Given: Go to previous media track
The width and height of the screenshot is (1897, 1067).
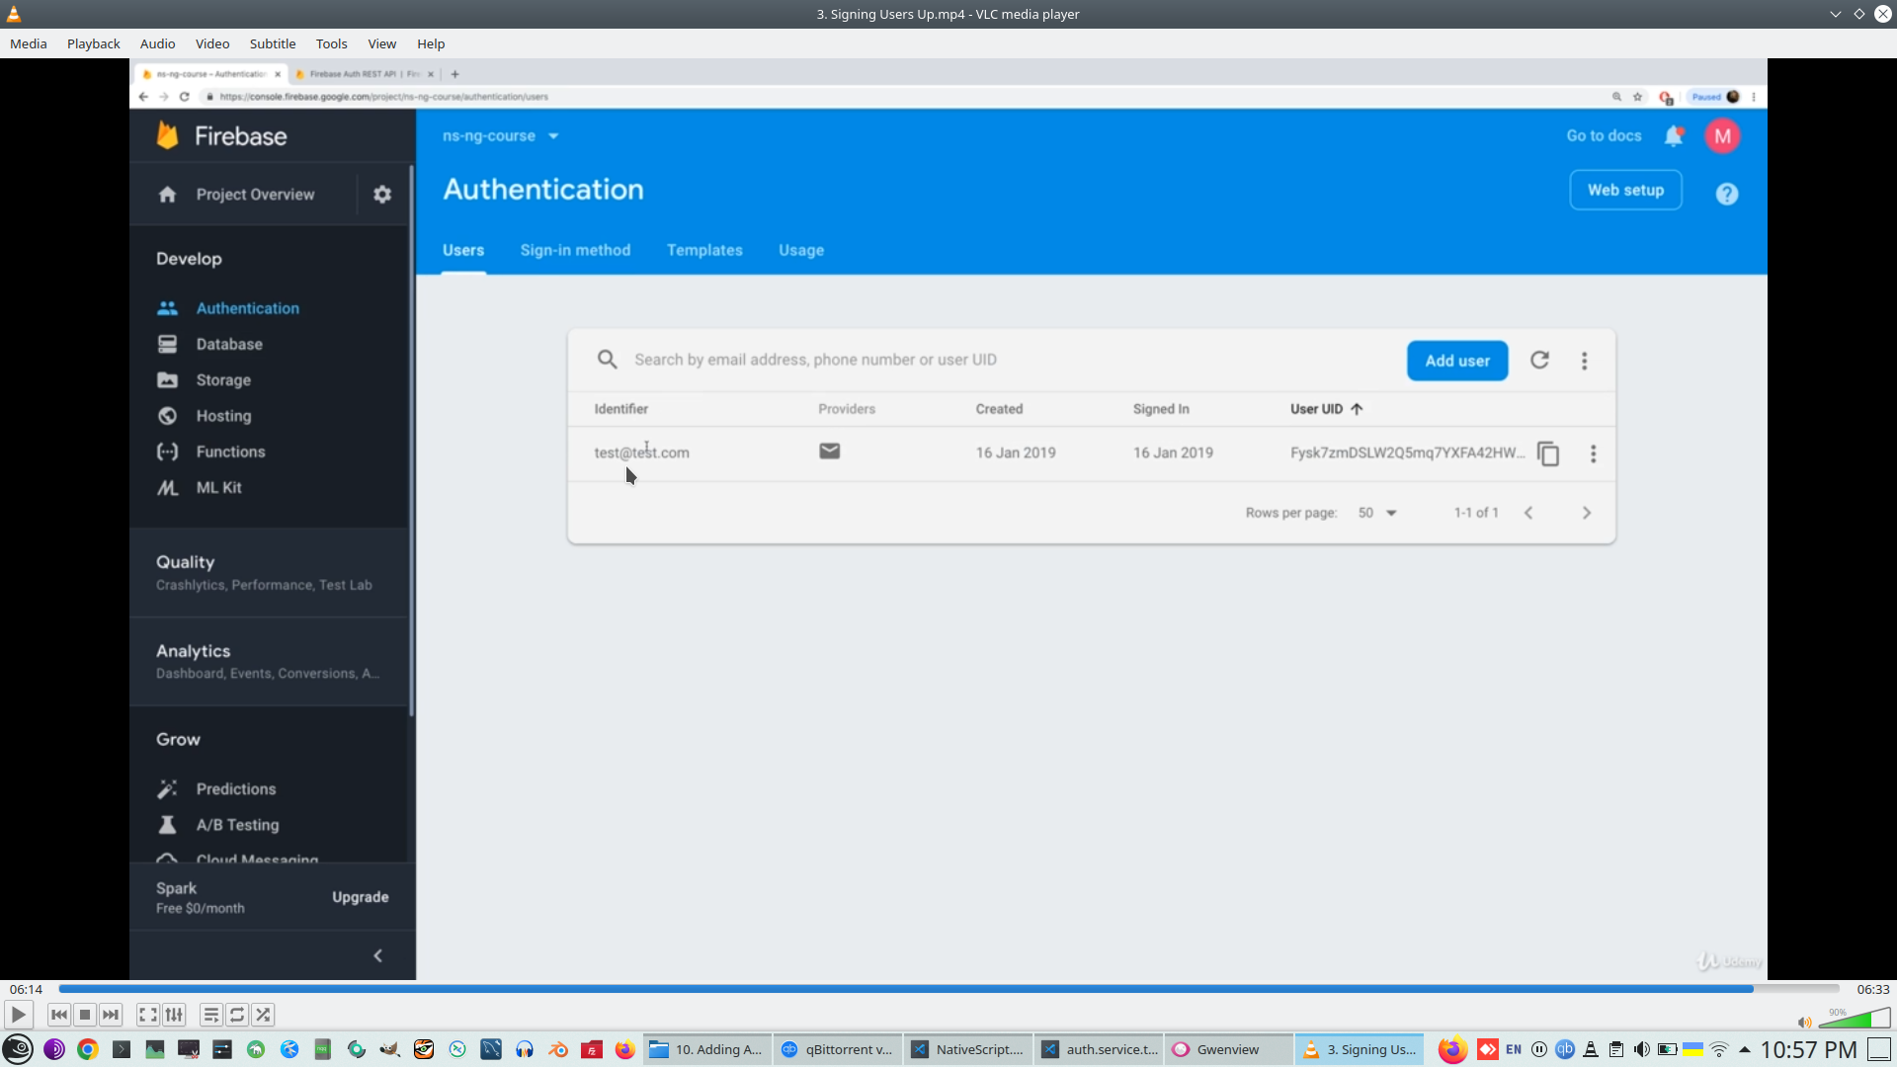Looking at the screenshot, I should 59,1015.
